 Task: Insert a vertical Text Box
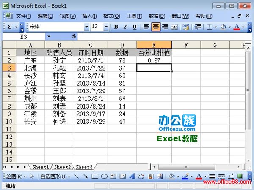pyautogui.click(x=123, y=176)
